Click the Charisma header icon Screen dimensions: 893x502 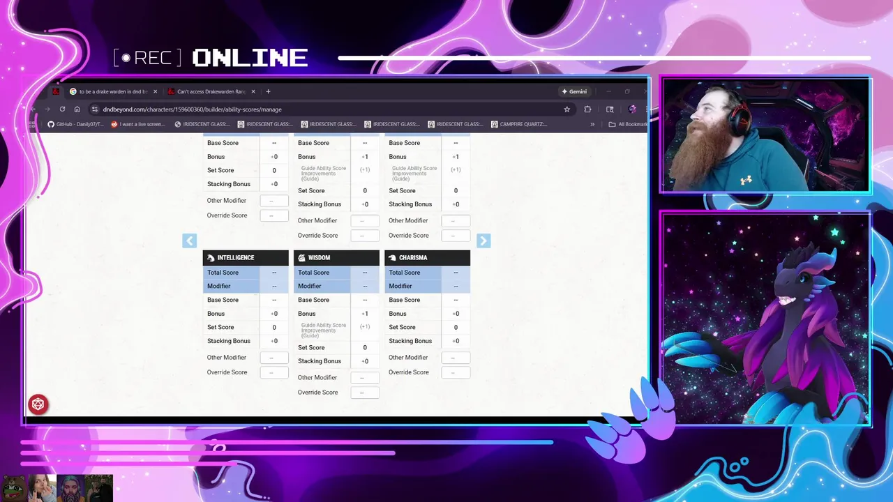(392, 258)
